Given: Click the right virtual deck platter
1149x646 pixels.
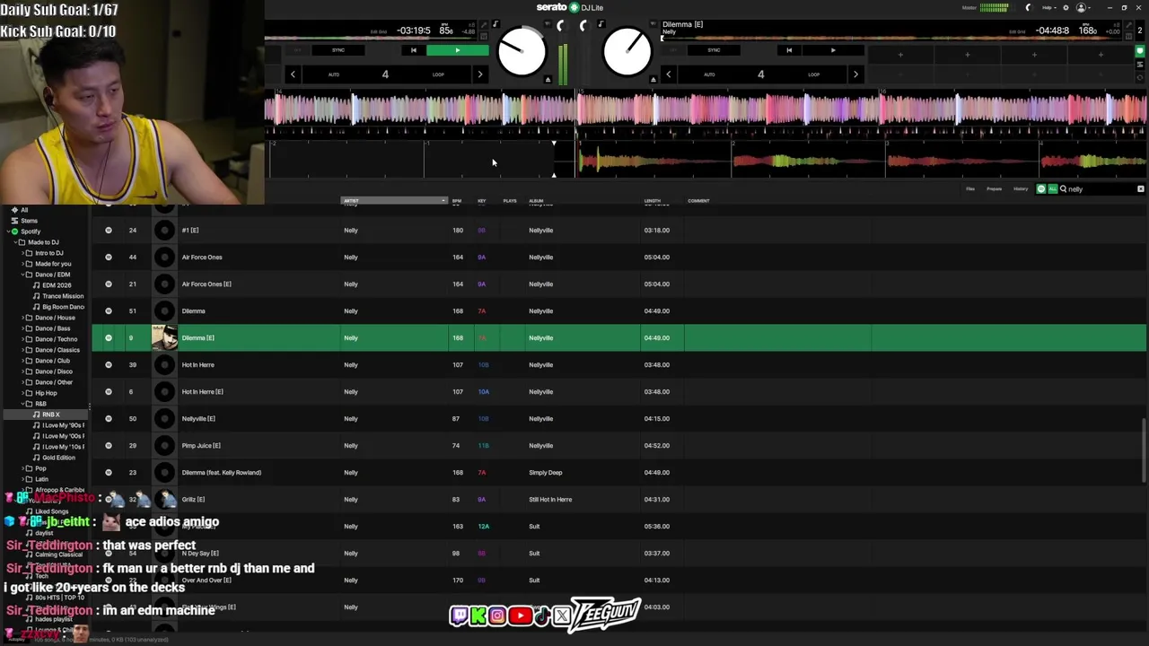Looking at the screenshot, I should pos(627,51).
